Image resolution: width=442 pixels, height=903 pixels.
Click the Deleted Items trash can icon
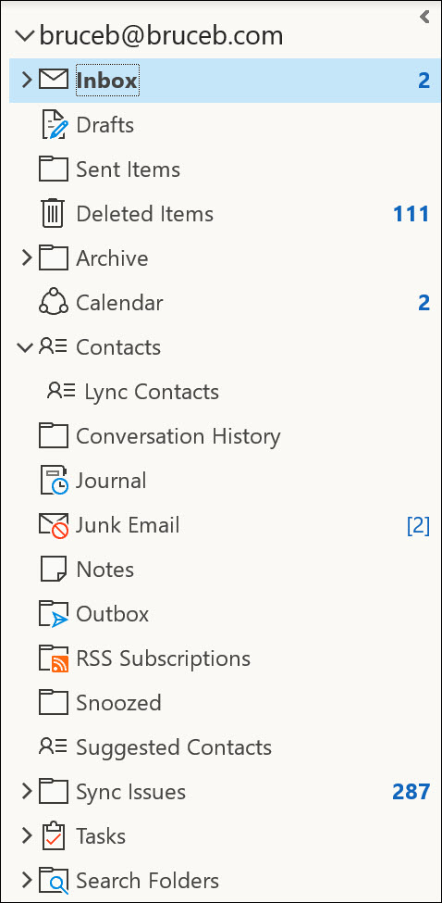pos(53,214)
